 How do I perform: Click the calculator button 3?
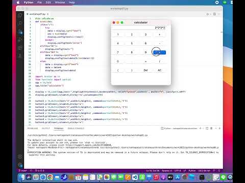tap(145, 35)
